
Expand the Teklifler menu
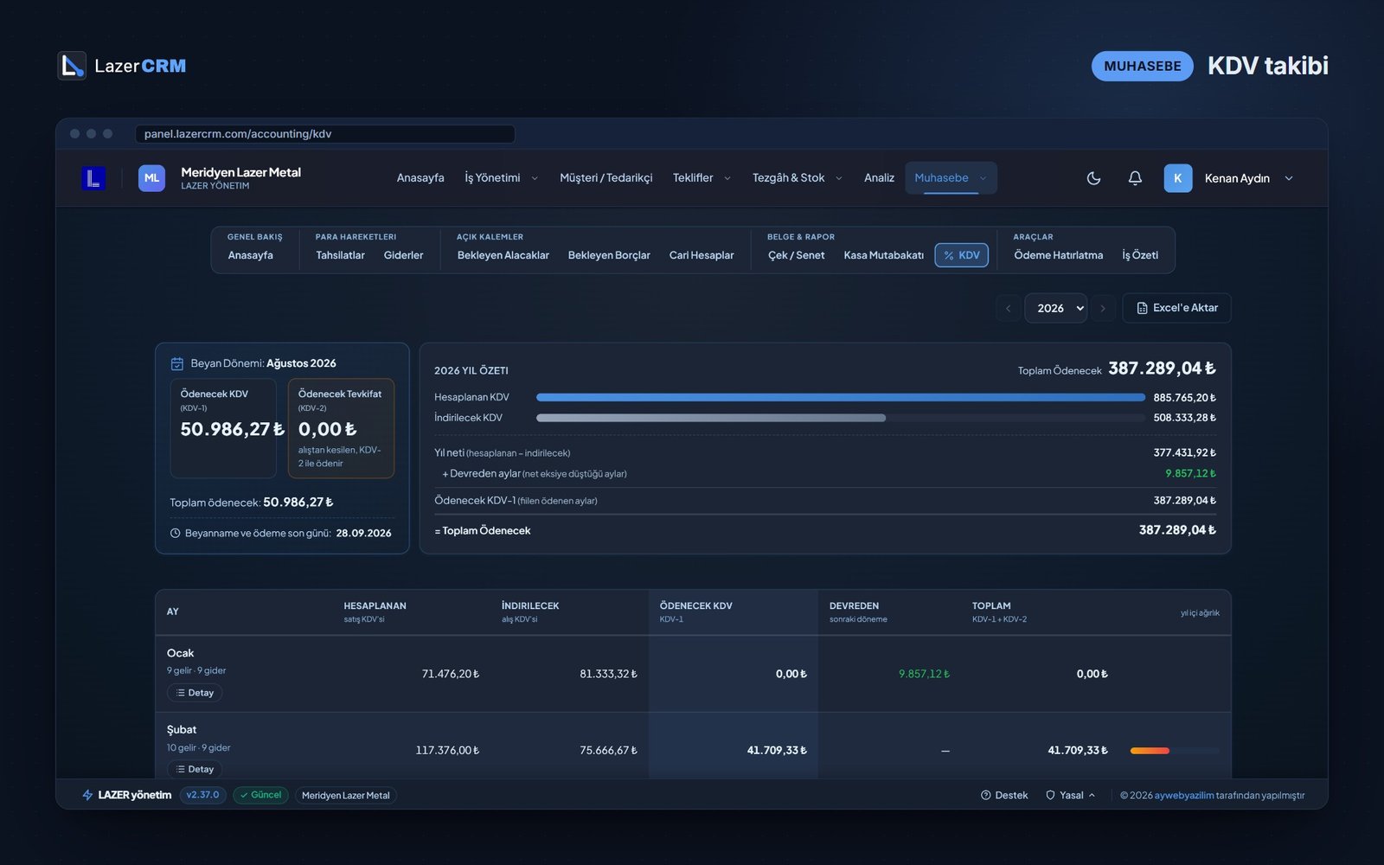[x=702, y=178]
